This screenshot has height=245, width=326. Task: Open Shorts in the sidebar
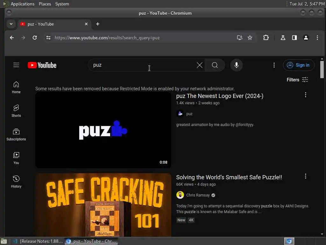(16, 111)
